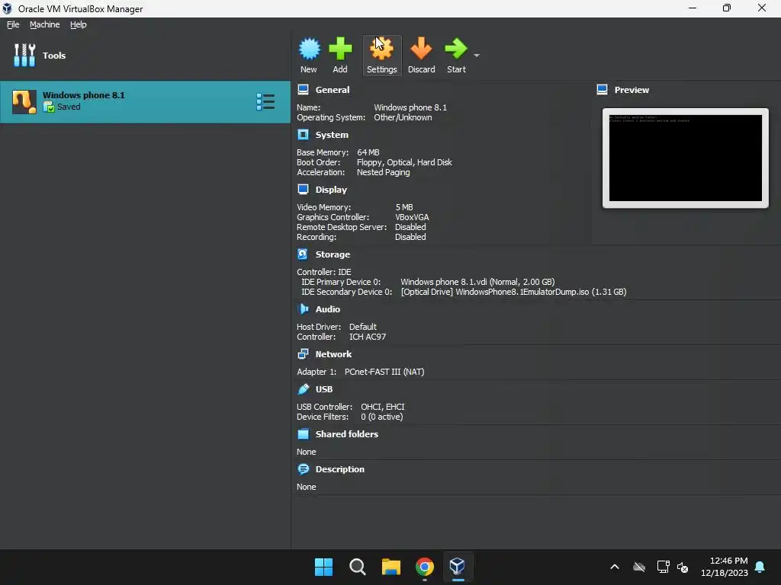Screen dimensions: 781x585
Task: Open the File menu
Action: point(13,24)
